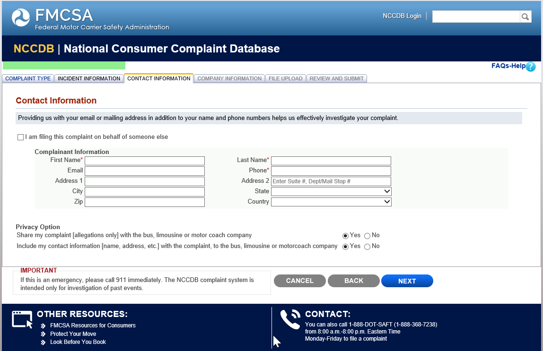Click the NCCDB National Consumer Complaint Database title

(147, 49)
